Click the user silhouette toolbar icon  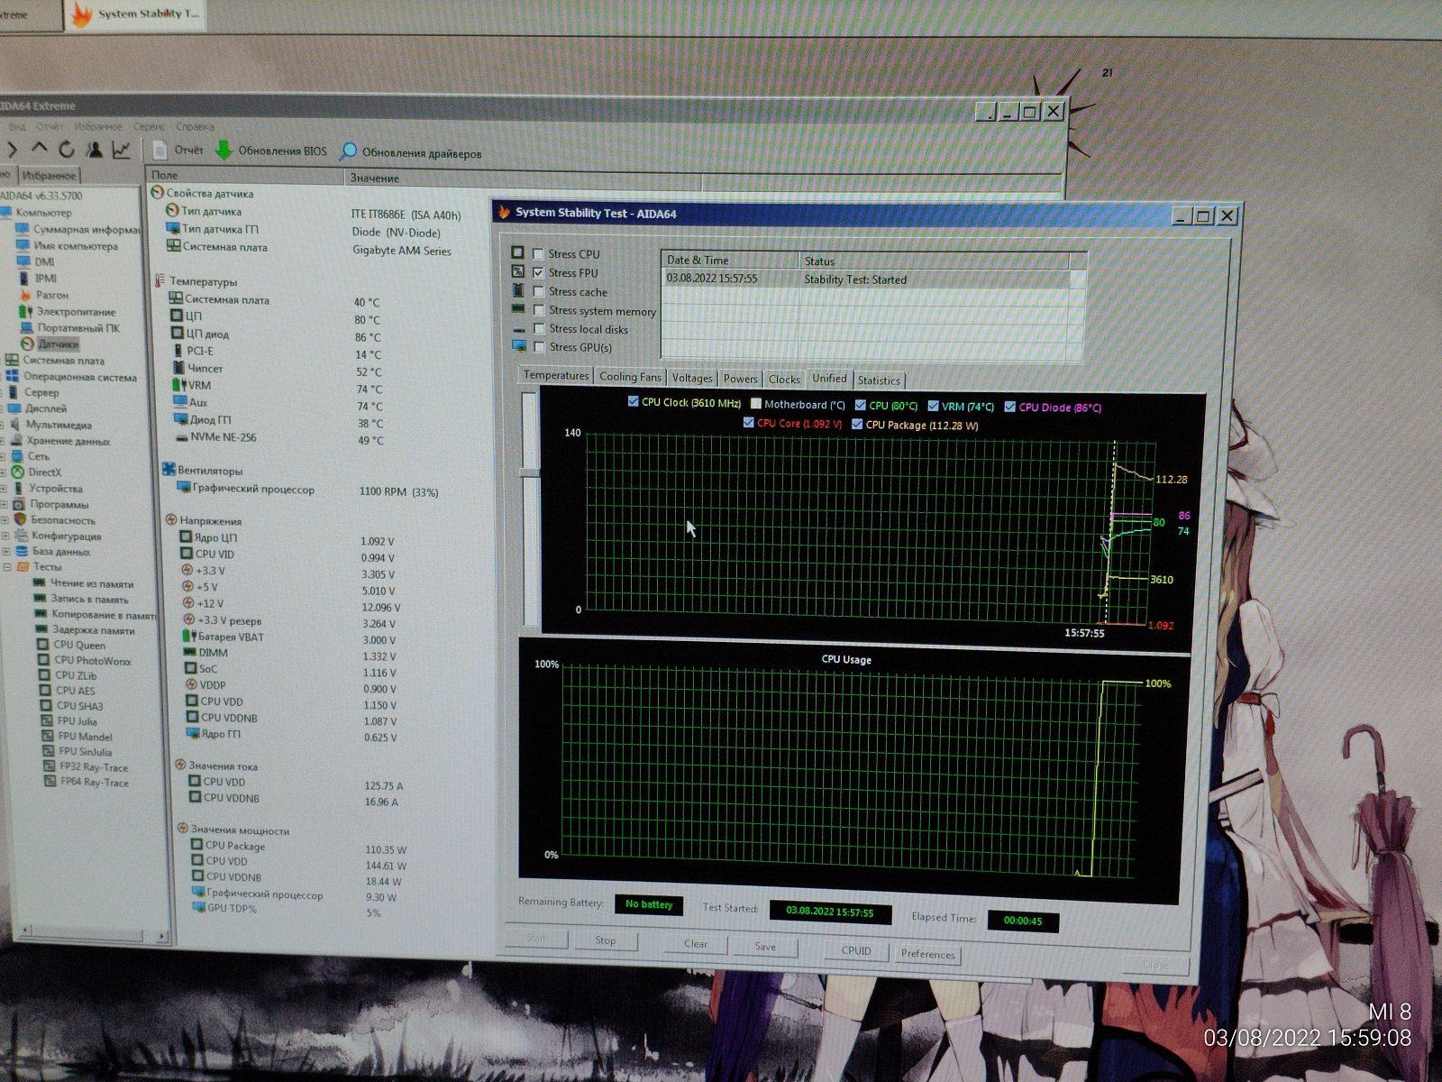[94, 150]
